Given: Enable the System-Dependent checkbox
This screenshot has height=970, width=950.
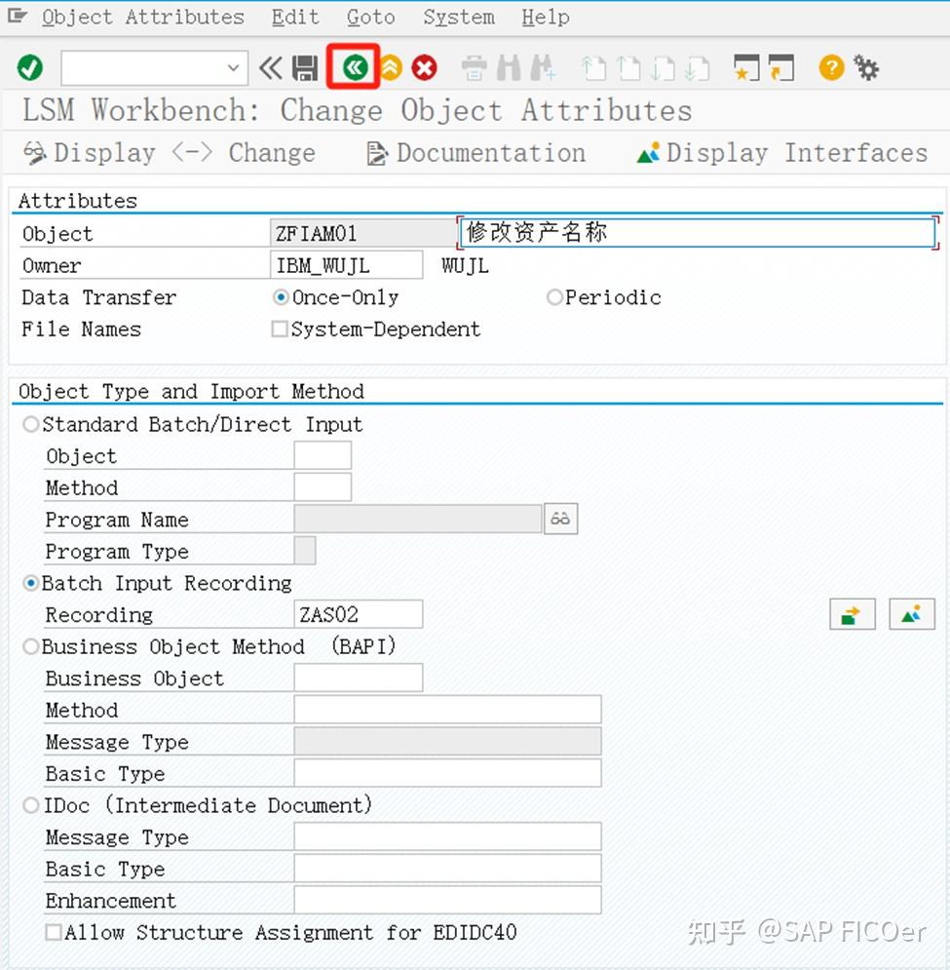Looking at the screenshot, I should coord(279,330).
